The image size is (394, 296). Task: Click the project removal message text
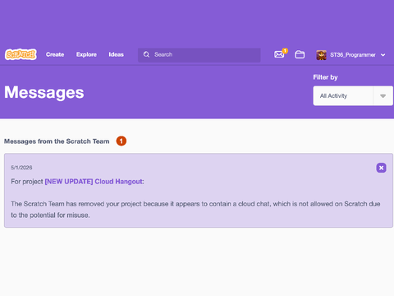(195, 210)
